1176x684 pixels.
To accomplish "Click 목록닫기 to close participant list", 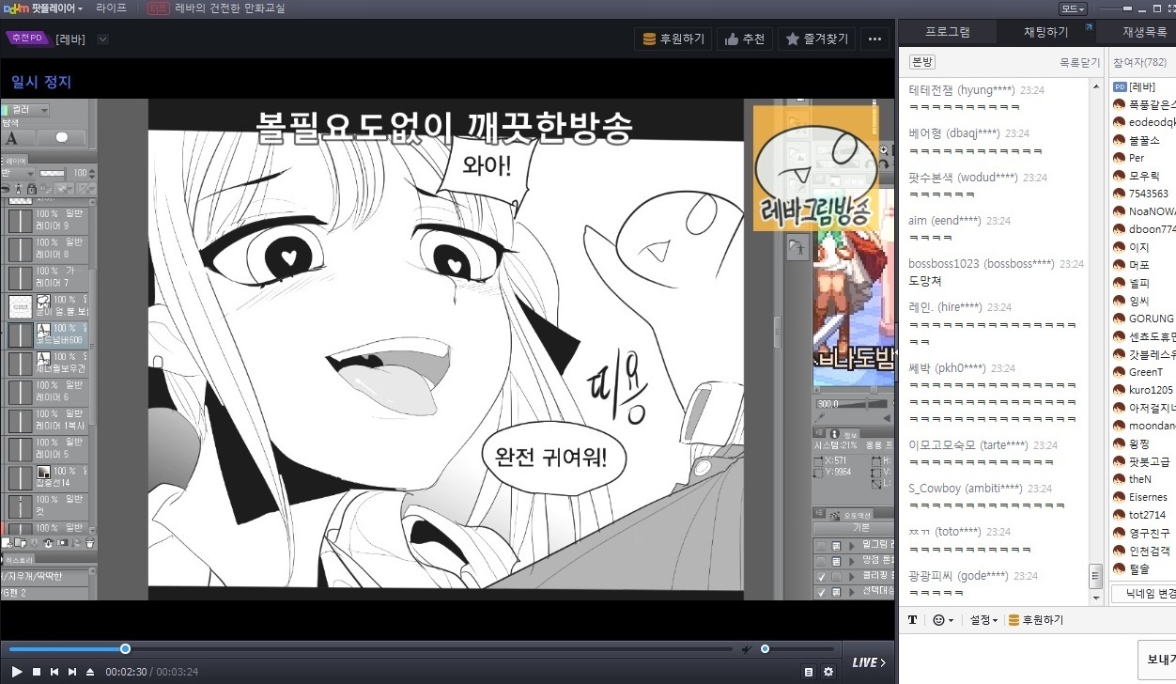I will coord(1079,62).
